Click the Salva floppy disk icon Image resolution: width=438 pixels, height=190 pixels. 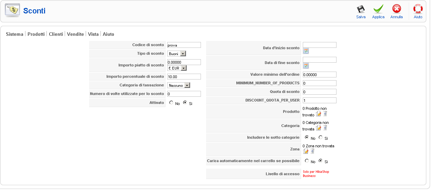click(361, 9)
